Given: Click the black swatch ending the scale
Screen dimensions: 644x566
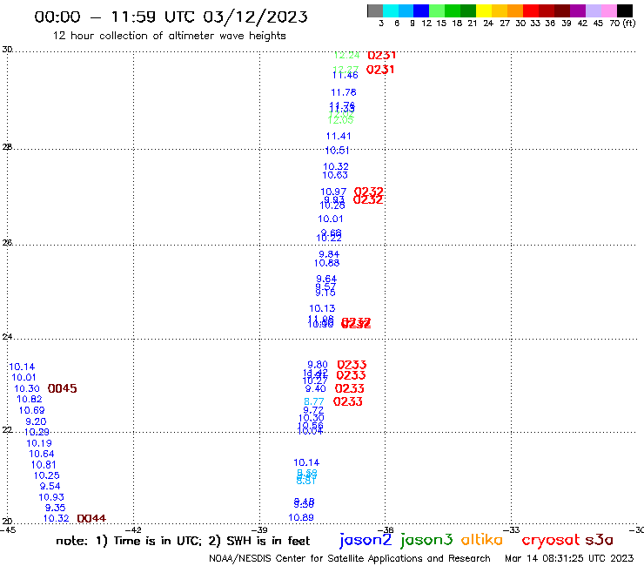Looking at the screenshot, I should pyautogui.click(x=625, y=10).
